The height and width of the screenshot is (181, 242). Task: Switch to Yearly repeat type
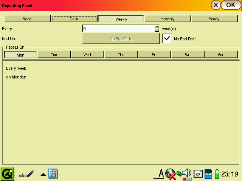click(x=214, y=19)
